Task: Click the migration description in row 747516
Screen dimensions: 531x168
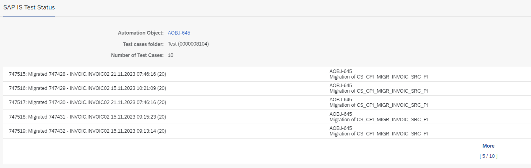Action: 378,91
